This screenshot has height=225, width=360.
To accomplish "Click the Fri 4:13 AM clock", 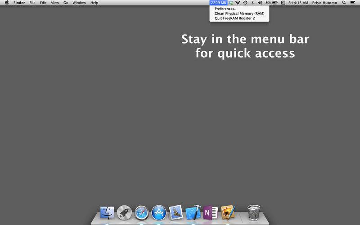I will tap(298, 3).
